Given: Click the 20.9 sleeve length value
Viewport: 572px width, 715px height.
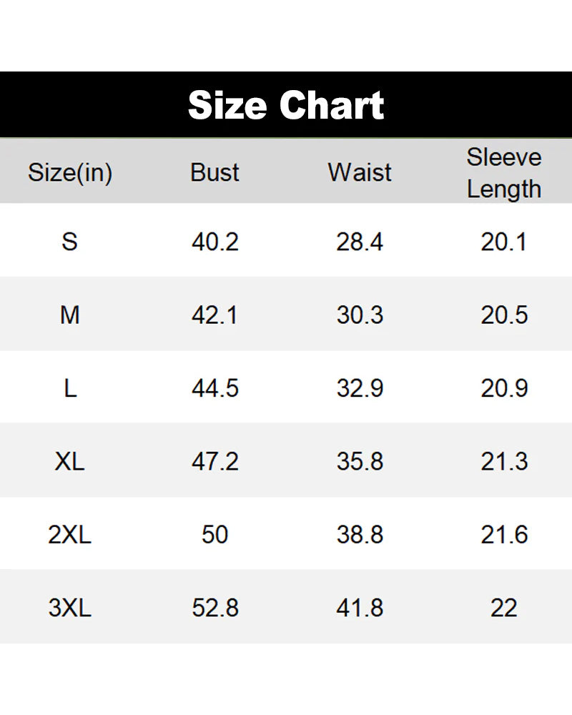Looking at the screenshot, I should tap(504, 388).
